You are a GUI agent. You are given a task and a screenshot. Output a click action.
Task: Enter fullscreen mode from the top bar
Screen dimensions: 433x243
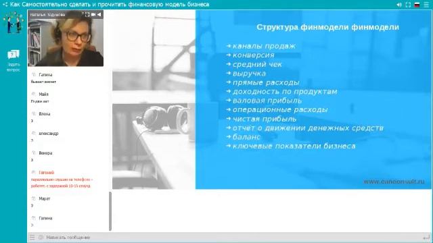(x=408, y=5)
